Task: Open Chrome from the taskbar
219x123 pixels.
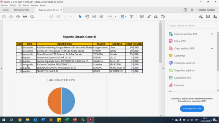Action: pyautogui.click(x=20, y=120)
